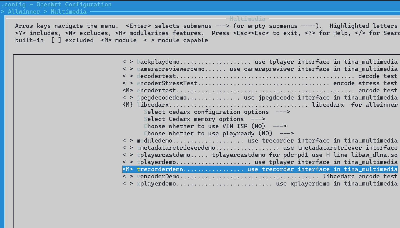
Task: Click the 'libcedarx for allwinner' description
Action: pyautogui.click(x=355, y=105)
